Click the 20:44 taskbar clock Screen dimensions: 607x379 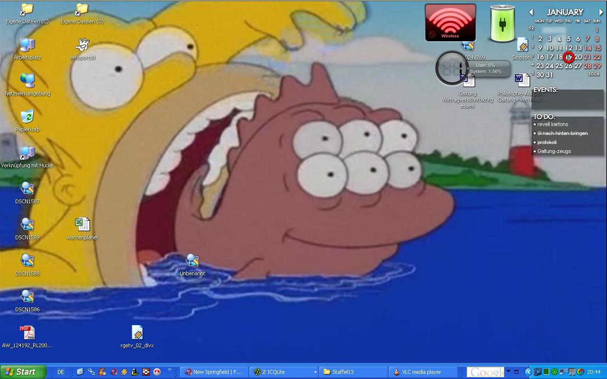click(x=594, y=372)
